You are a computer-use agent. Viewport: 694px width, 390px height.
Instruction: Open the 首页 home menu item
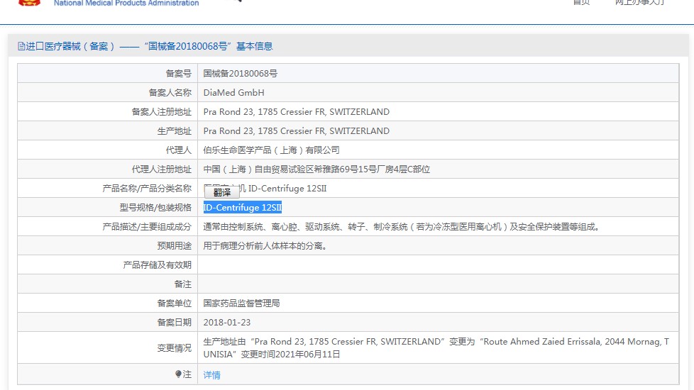pyautogui.click(x=581, y=3)
